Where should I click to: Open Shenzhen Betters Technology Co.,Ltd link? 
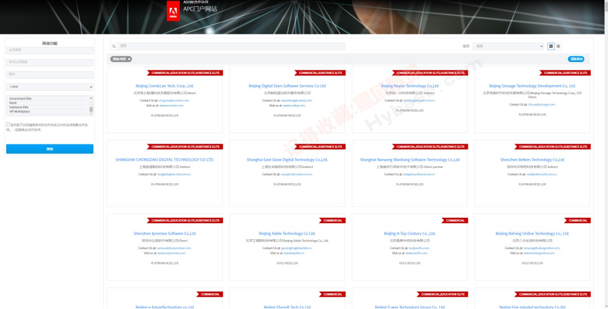coord(532,160)
